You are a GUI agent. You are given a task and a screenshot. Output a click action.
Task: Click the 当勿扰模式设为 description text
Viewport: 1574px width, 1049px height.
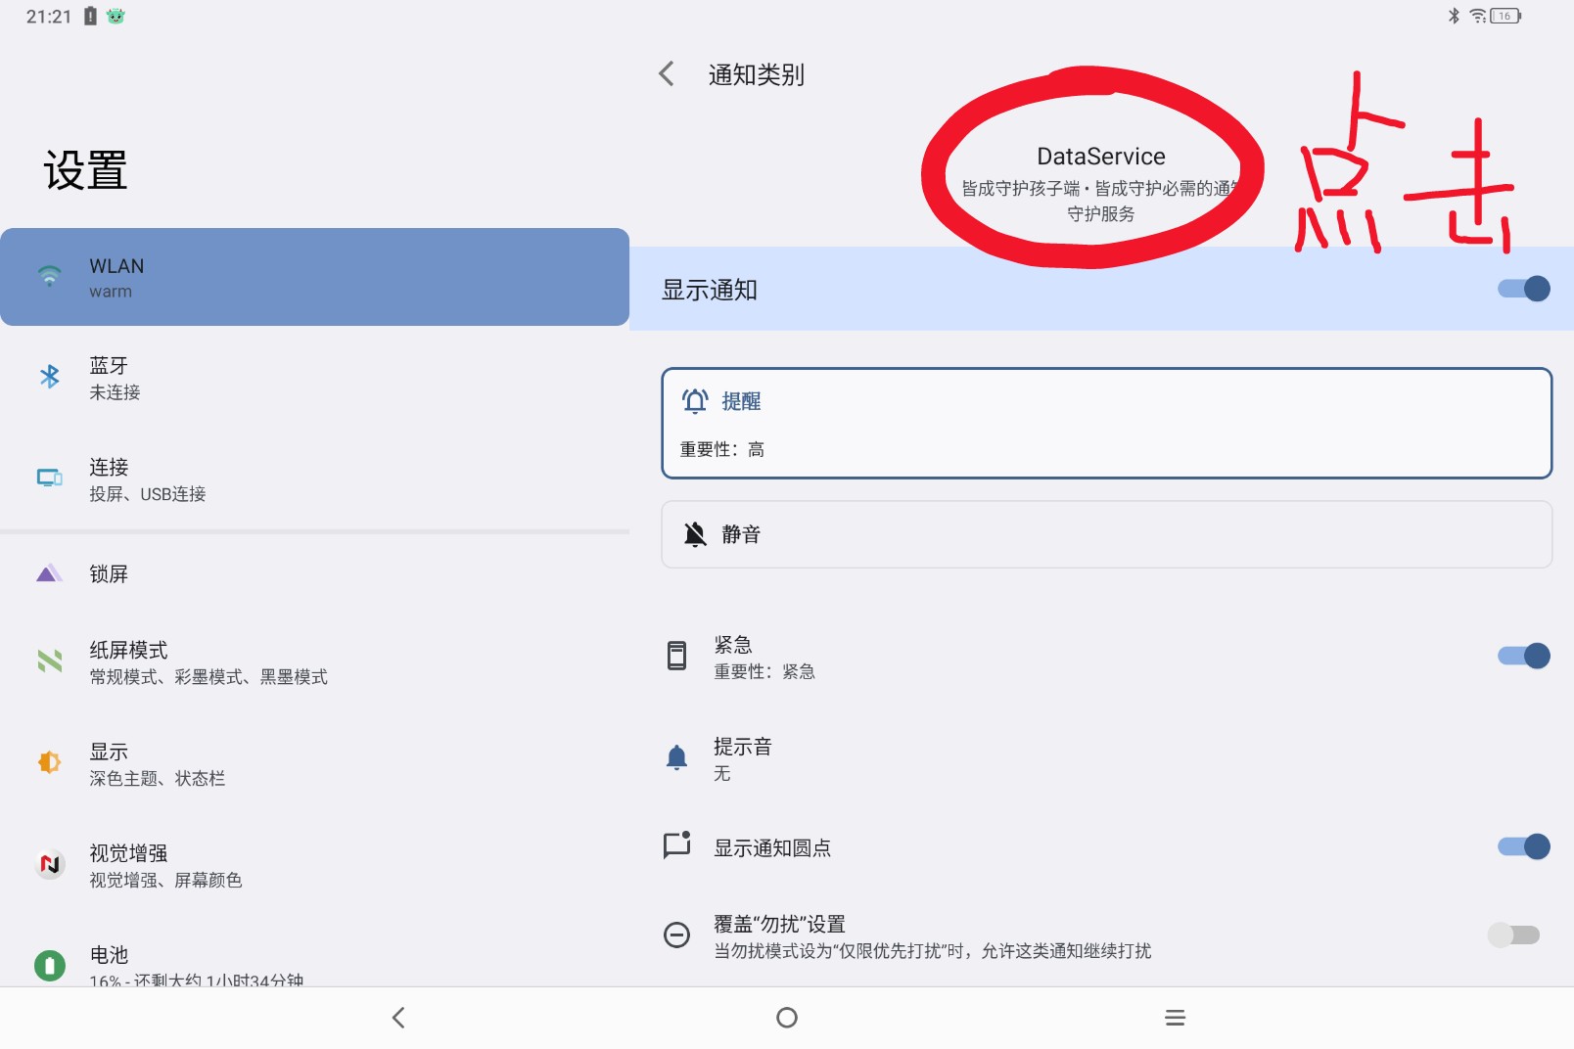[933, 951]
